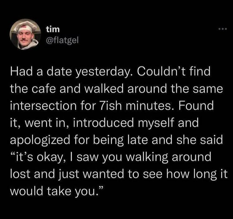Image resolution: width=233 pixels, height=219 pixels.
Task: Click the dark background of the tweet card
Action: pyautogui.click(x=116, y=209)
